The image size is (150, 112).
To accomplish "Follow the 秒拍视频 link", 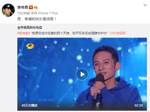I will pyautogui.click(x=119, y=33).
